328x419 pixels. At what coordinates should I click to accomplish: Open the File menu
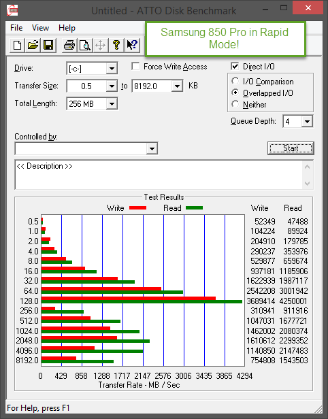click(x=16, y=28)
